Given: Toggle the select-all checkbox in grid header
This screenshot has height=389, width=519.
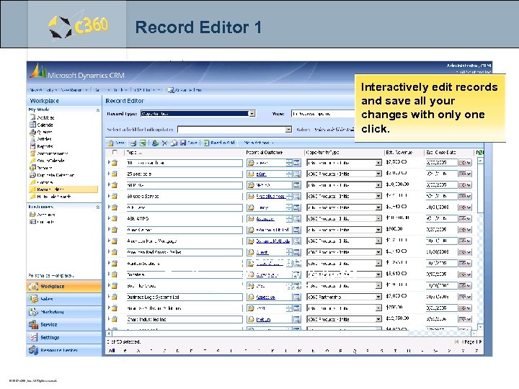Looking at the screenshot, I should (115, 152).
